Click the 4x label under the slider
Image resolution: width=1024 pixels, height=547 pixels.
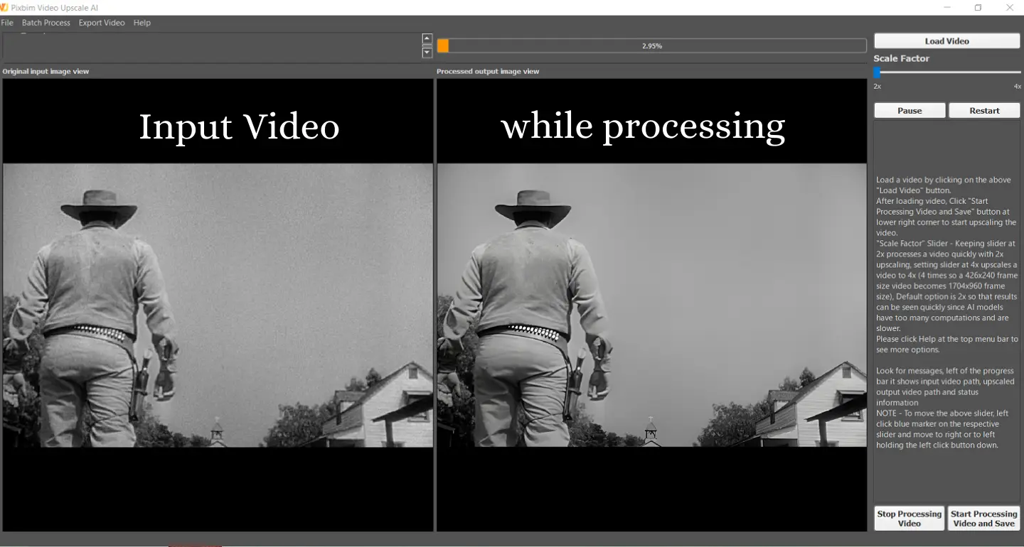pos(1017,86)
